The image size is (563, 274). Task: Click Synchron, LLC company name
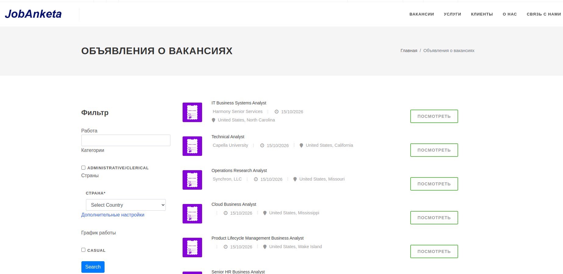[x=227, y=179]
